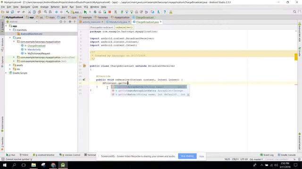Click the Find magnifier icon
The height and width of the screenshot is (169, 302).
click(x=45, y=12)
